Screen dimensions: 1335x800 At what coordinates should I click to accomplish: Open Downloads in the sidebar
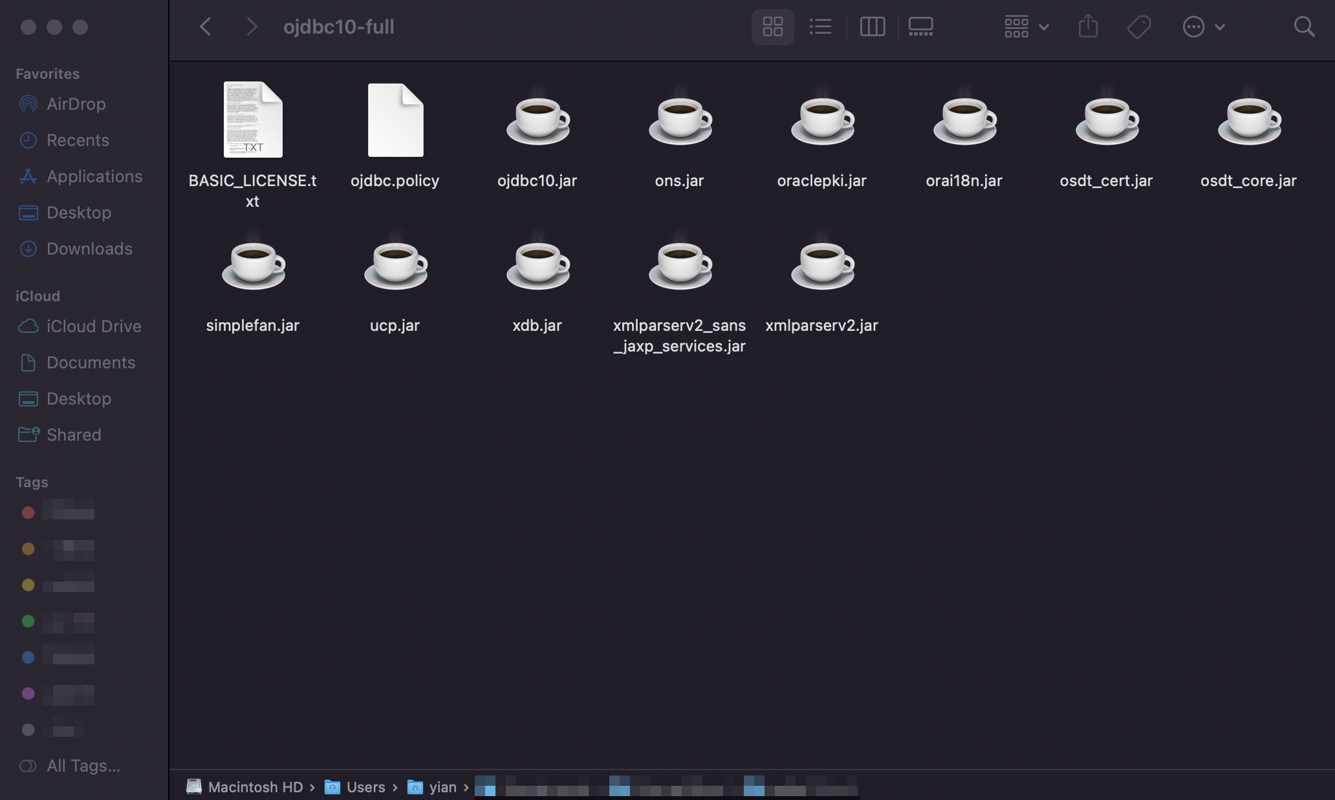(89, 249)
